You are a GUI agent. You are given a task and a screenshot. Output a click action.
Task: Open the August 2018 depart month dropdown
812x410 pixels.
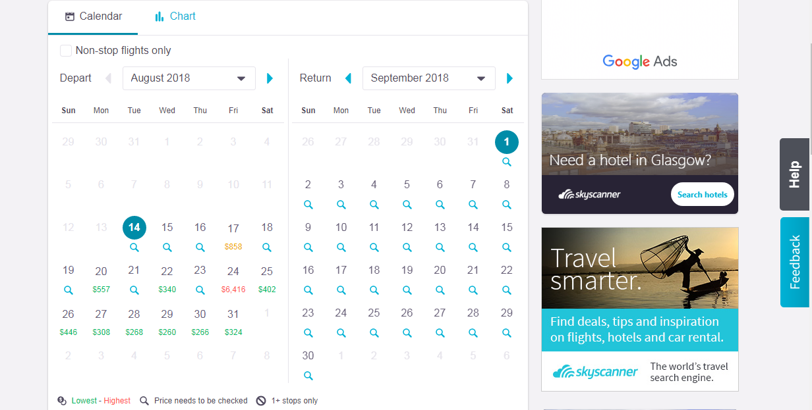(x=189, y=78)
